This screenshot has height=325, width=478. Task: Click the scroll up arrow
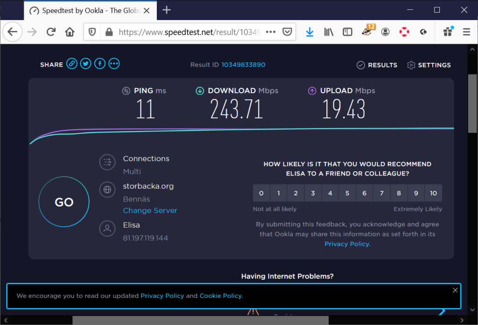tap(472, 49)
